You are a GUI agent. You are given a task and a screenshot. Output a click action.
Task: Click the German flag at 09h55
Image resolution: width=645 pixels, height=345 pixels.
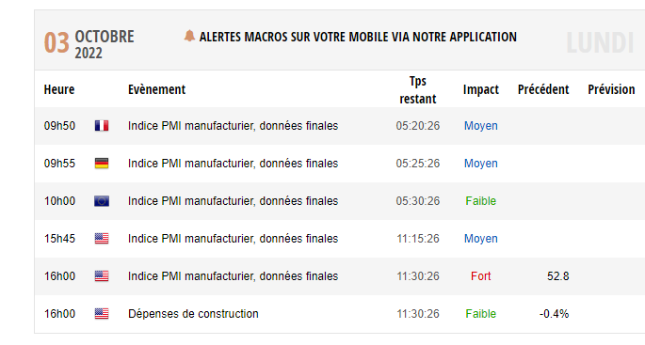coord(102,164)
